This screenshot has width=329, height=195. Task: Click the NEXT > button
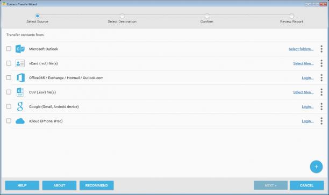click(270, 185)
